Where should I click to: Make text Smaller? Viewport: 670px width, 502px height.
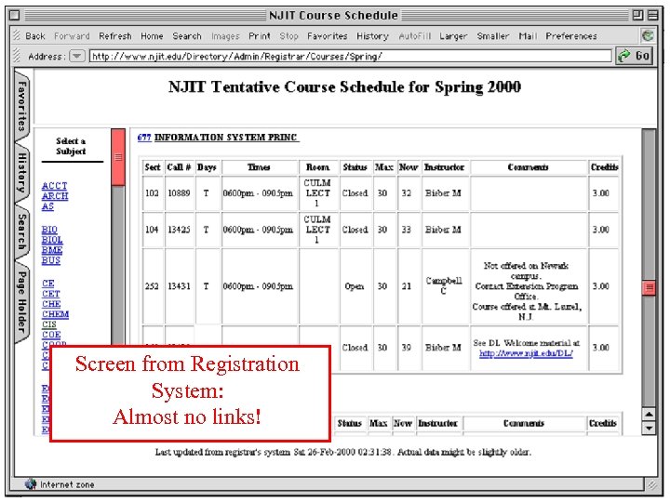pos(493,36)
